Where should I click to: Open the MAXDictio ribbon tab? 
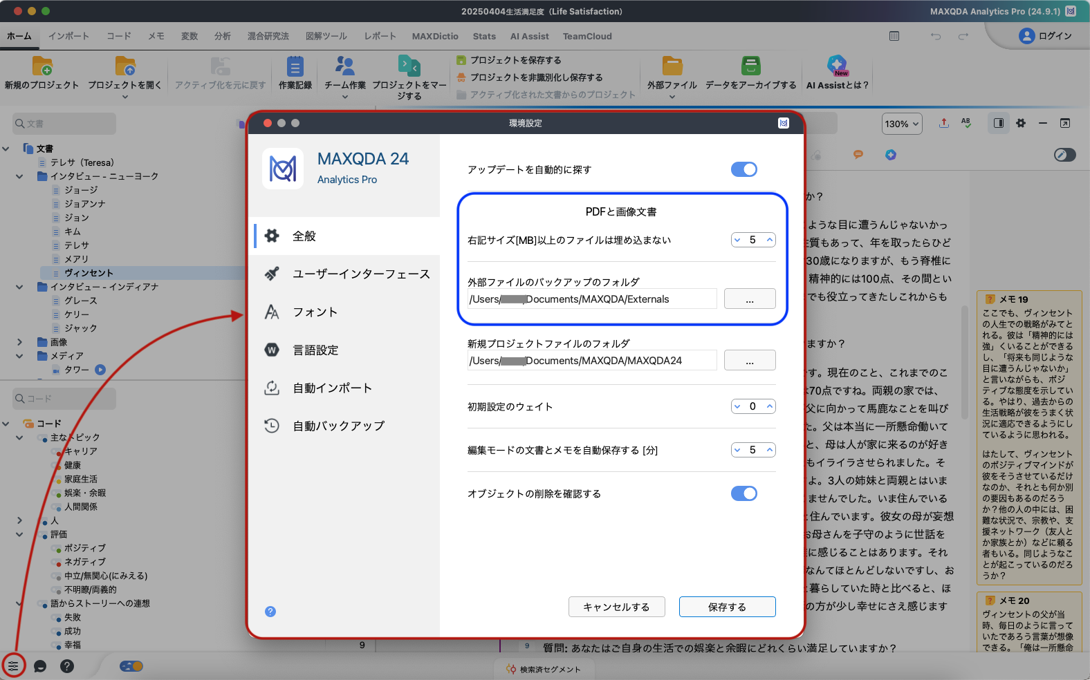pos(435,36)
